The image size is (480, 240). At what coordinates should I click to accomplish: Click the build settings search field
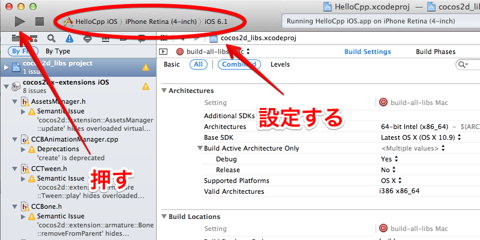(x=468, y=65)
